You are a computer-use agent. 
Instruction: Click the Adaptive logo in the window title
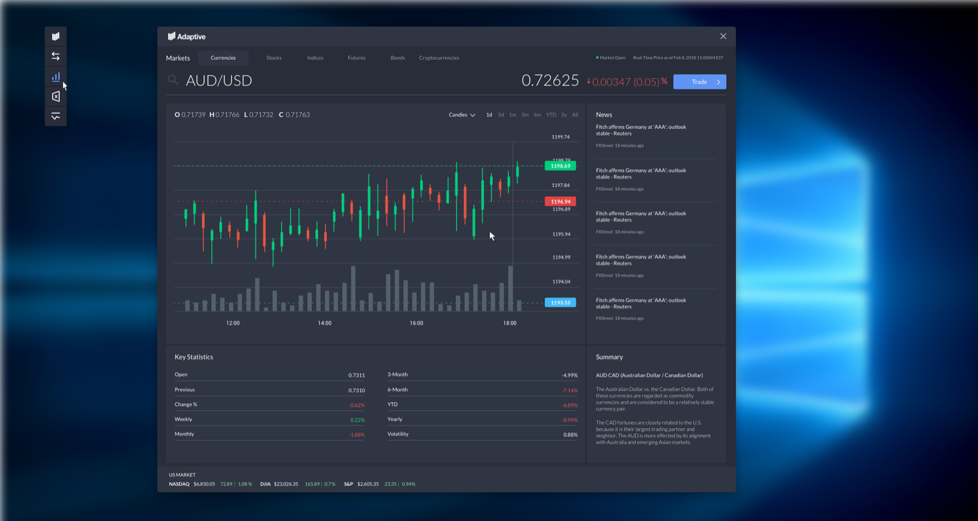click(186, 37)
